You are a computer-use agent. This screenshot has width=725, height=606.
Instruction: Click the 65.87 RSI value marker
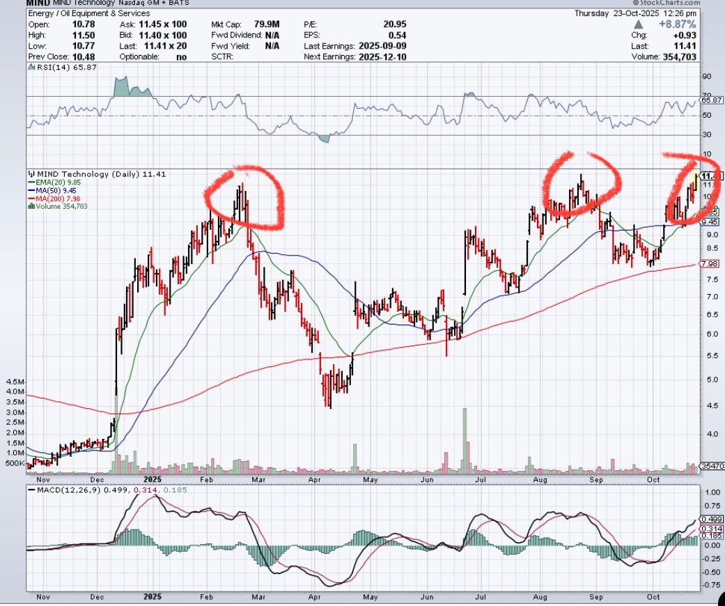pos(712,98)
